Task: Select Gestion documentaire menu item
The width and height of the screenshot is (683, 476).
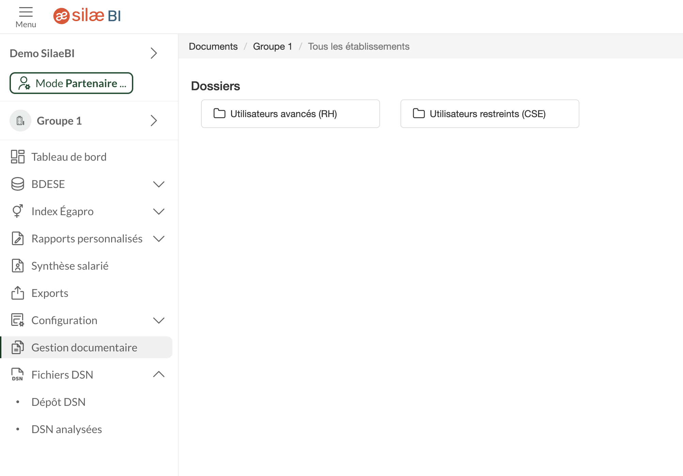Action: coord(85,348)
